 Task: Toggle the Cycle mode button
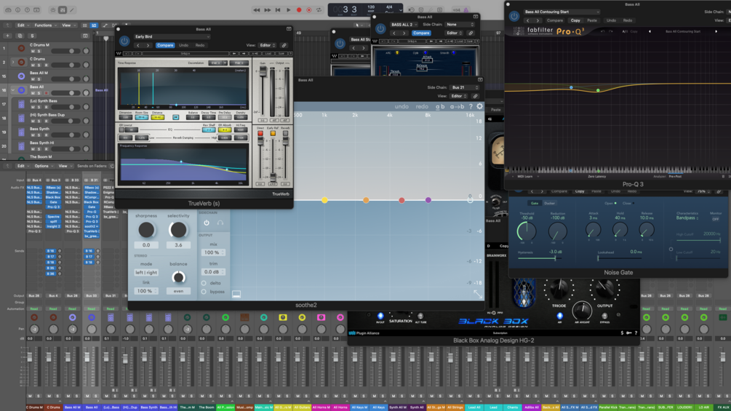click(319, 9)
